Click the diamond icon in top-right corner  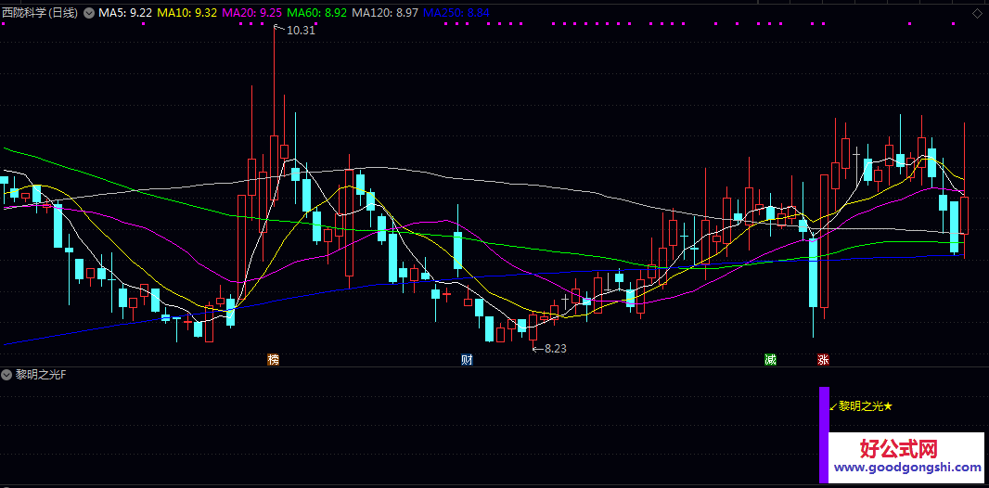(x=978, y=13)
